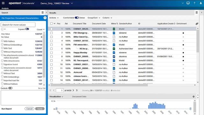Open select-all dropdown arrow in results header
204x115 pixels.
coord(55,23)
